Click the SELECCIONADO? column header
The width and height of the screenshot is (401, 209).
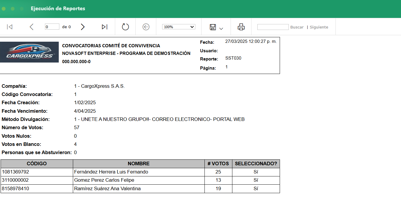click(x=256, y=164)
